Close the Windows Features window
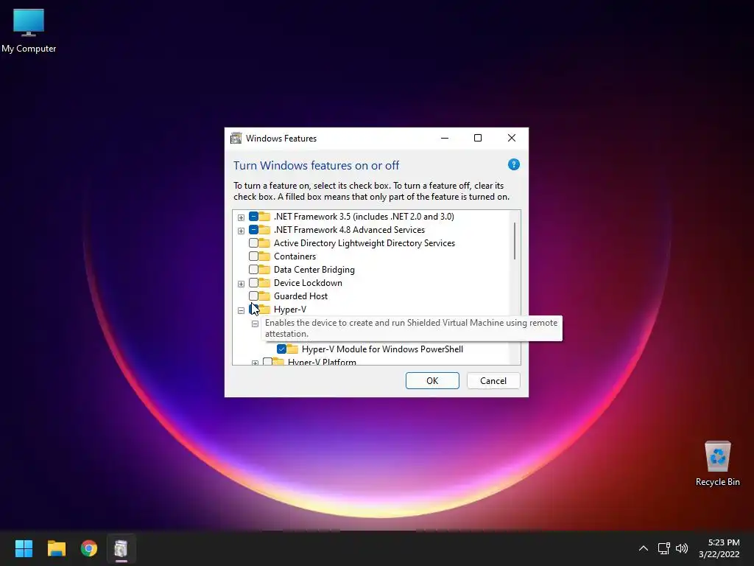Viewport: 754px width, 566px height. 512,138
